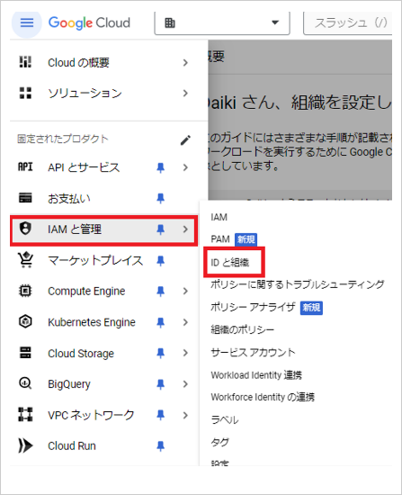Open ラベル submenu entry

pos(225,420)
